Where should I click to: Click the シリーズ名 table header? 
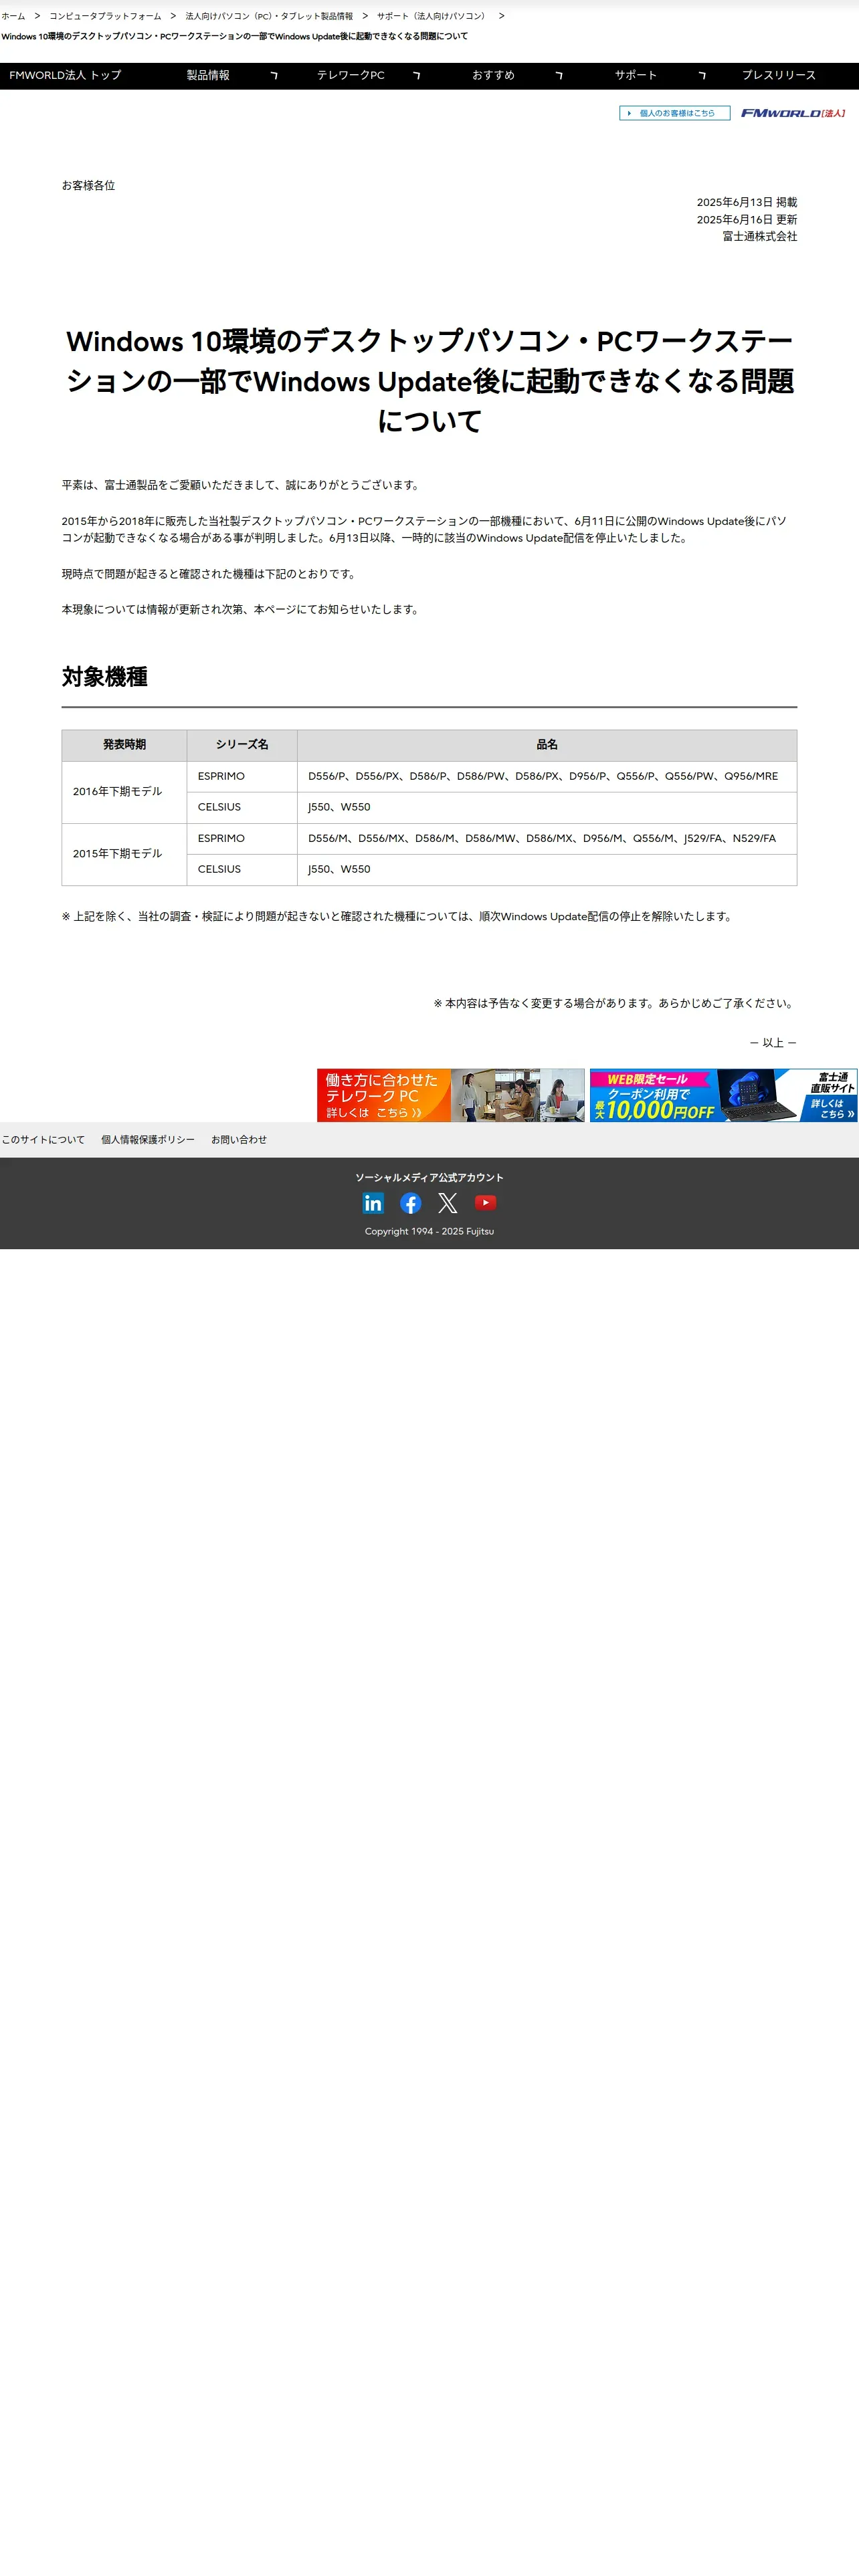coord(242,745)
